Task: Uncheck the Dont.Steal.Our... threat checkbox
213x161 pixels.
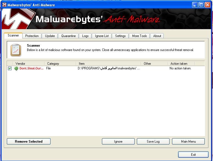Action: [x=10, y=69]
